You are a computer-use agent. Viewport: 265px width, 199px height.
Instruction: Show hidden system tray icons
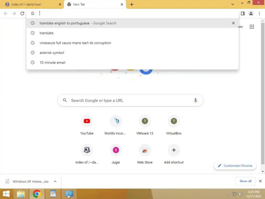click(228, 194)
